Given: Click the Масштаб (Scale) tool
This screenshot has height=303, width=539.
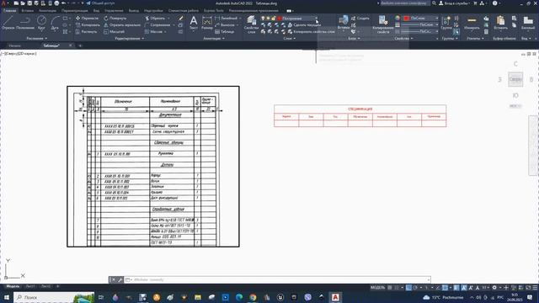Looking at the screenshot, I should pyautogui.click(x=115, y=32).
